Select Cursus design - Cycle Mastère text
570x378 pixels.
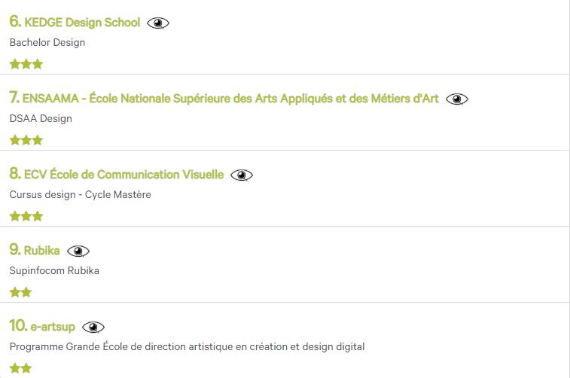(81, 195)
